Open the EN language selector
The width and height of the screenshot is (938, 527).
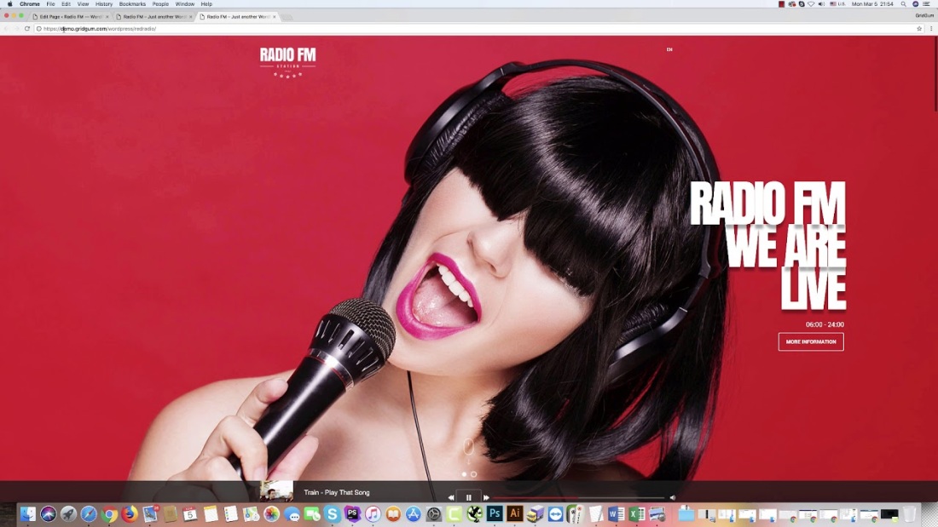point(669,49)
